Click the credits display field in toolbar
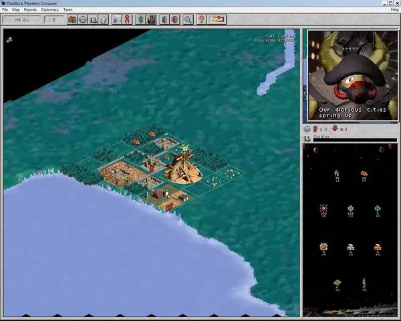The image size is (401, 321). (x=22, y=19)
